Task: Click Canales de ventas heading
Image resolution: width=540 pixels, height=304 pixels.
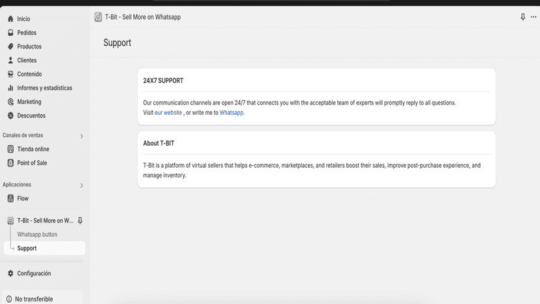Action: click(23, 135)
